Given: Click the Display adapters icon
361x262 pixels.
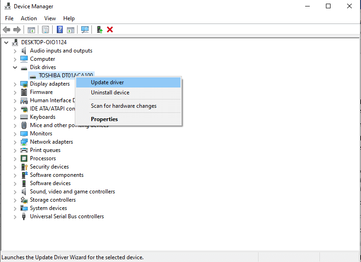Looking at the screenshot, I should [24, 84].
